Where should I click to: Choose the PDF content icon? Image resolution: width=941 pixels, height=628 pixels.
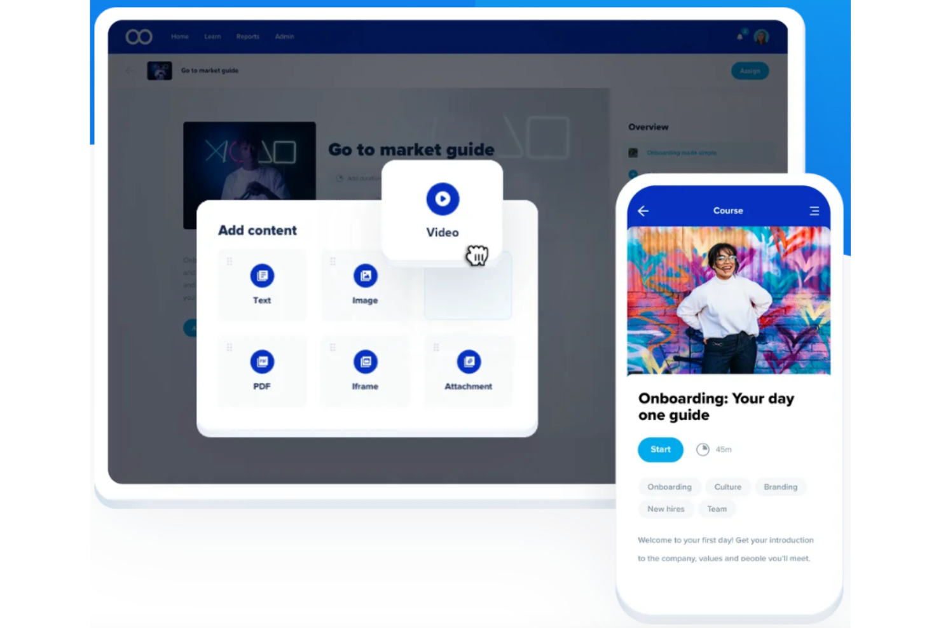coord(262,362)
